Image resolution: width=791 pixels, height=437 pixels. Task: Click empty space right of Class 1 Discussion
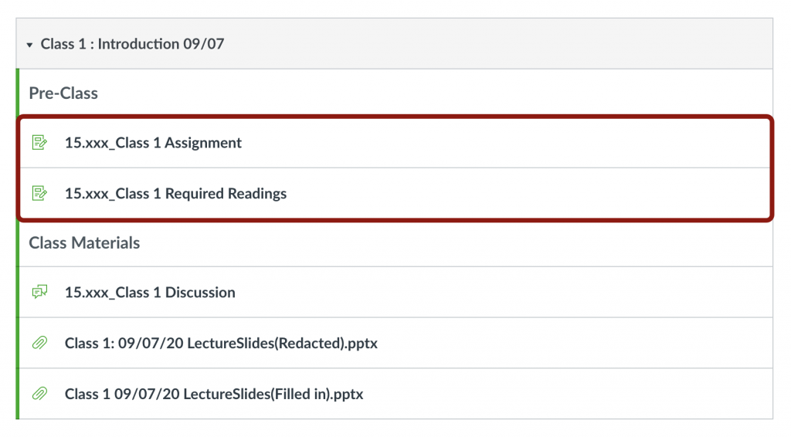pyautogui.click(x=502, y=293)
